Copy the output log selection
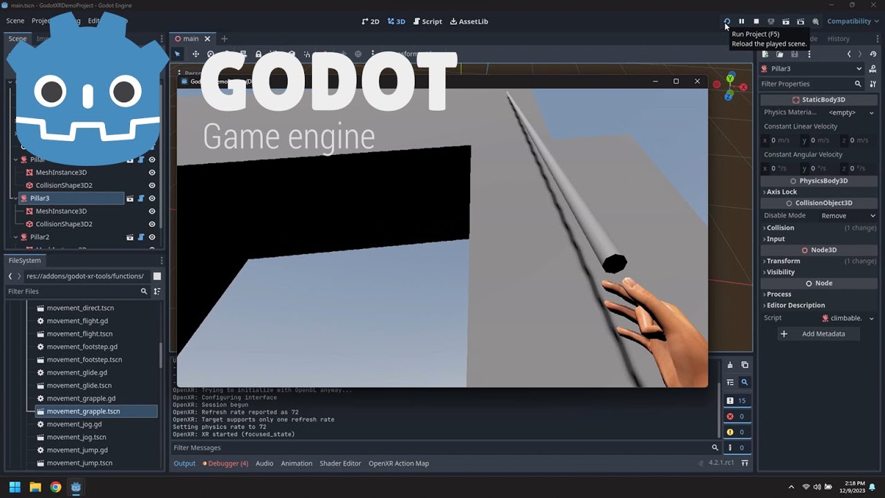Image resolution: width=885 pixels, height=498 pixels. pos(745,365)
